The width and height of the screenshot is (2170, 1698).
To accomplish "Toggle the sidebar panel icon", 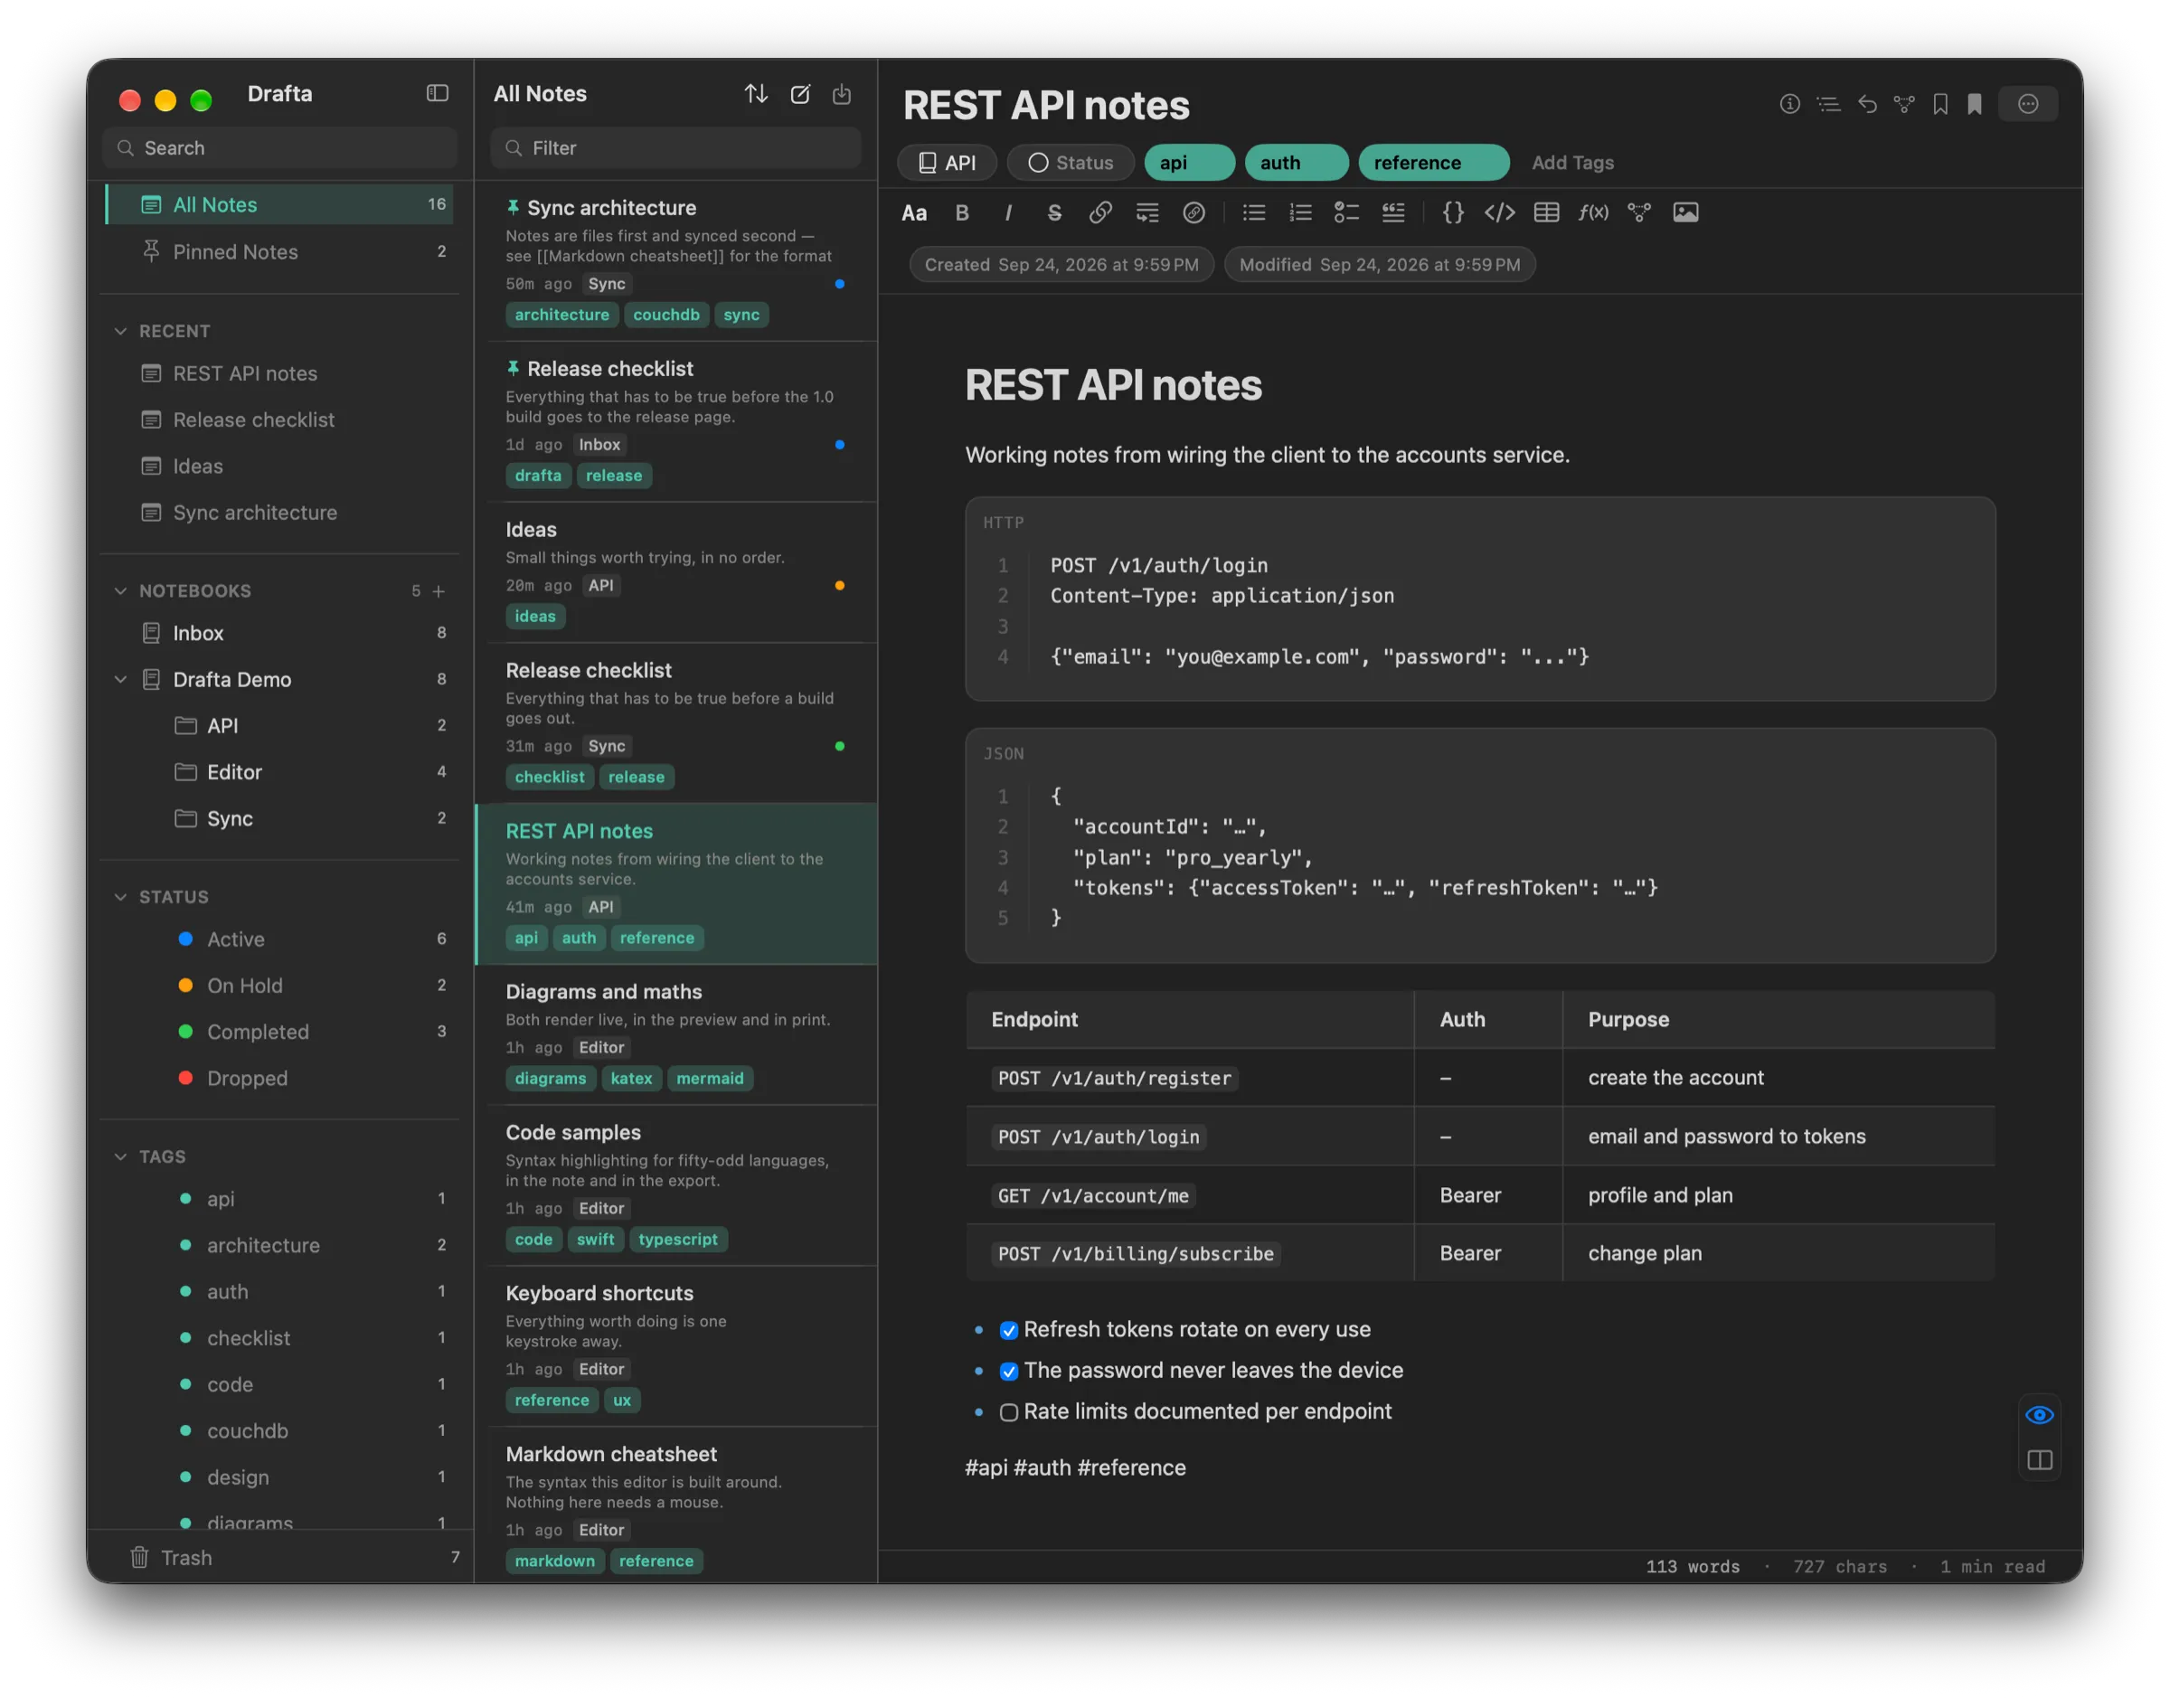I will 438,93.
